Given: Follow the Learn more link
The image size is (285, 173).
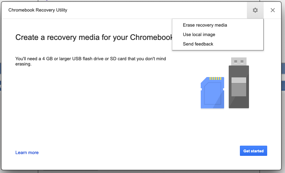Looking at the screenshot, I should pyautogui.click(x=27, y=153).
